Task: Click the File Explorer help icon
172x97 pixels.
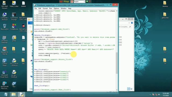Action: coord(132,23)
